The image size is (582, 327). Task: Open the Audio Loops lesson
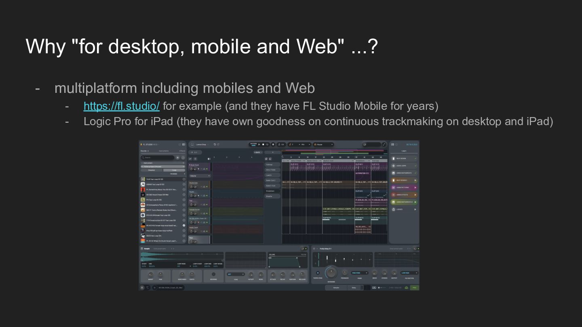(404, 166)
